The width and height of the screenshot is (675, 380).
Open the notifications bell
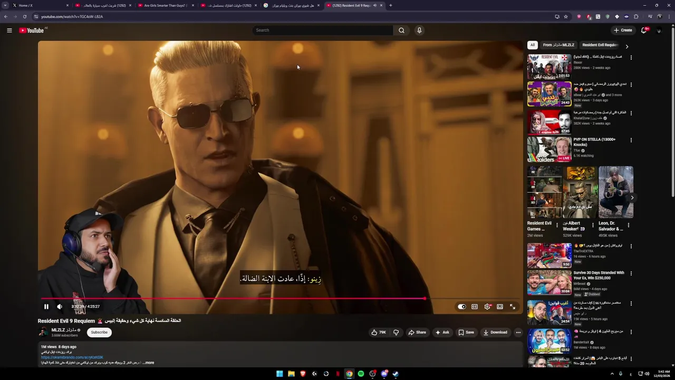click(644, 30)
